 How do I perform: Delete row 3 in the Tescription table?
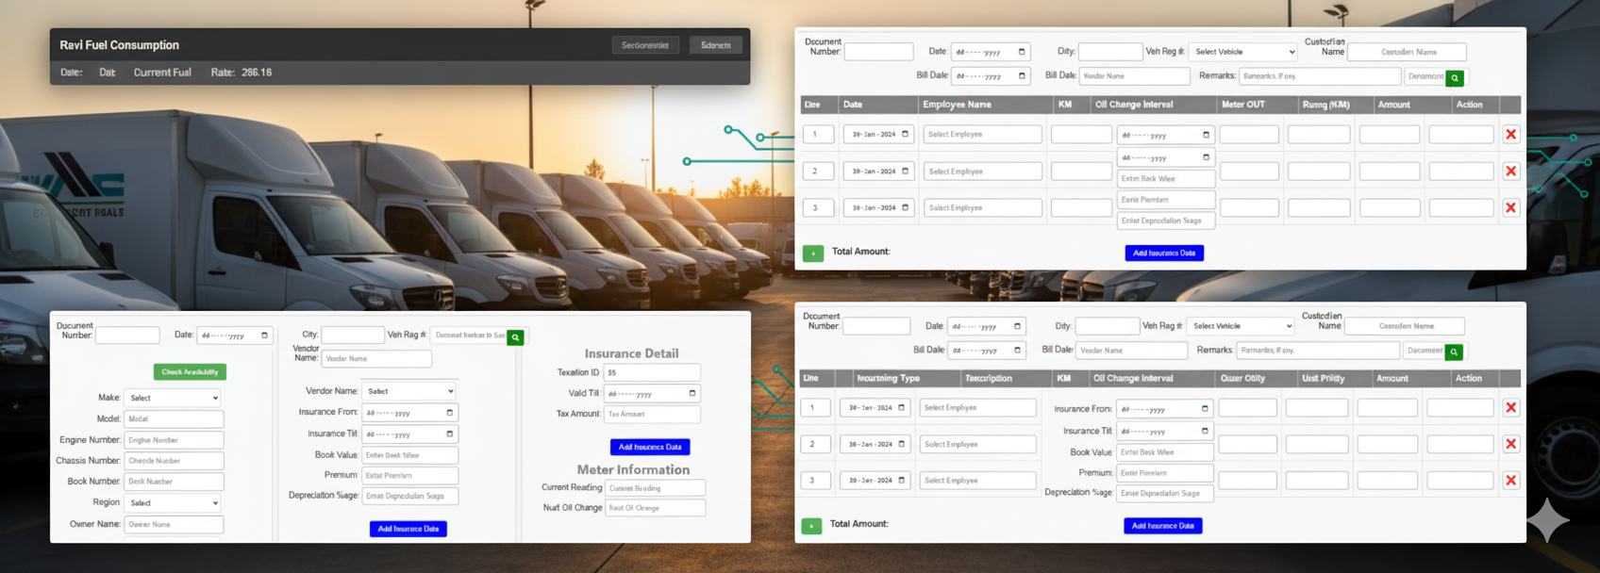coord(1510,481)
